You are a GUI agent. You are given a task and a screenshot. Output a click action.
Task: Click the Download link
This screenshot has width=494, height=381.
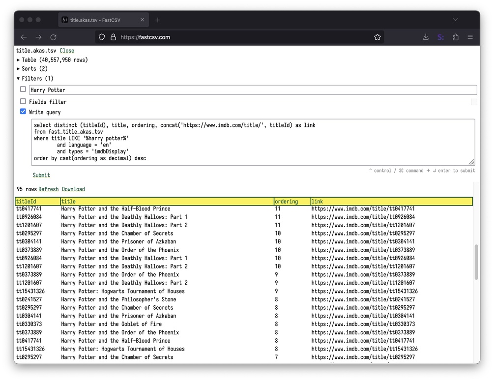tap(73, 189)
